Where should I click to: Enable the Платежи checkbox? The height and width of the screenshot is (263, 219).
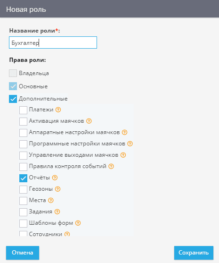tap(23, 110)
